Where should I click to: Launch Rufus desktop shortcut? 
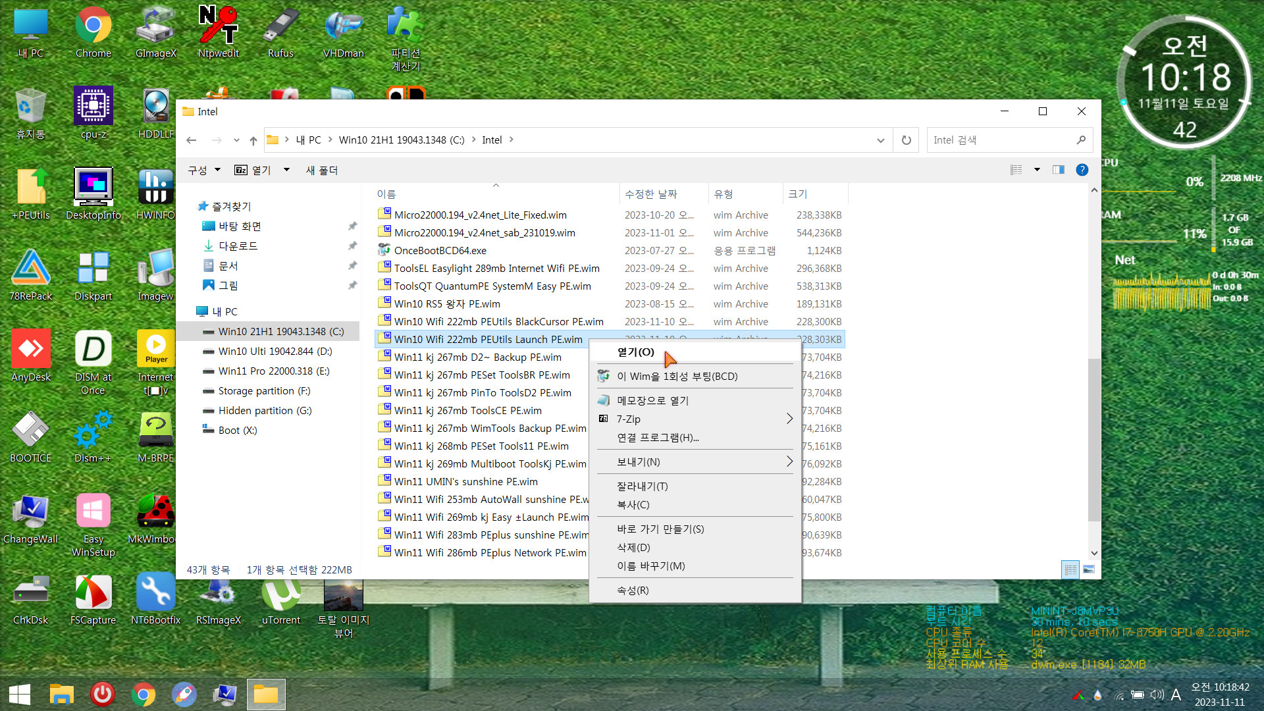click(280, 33)
